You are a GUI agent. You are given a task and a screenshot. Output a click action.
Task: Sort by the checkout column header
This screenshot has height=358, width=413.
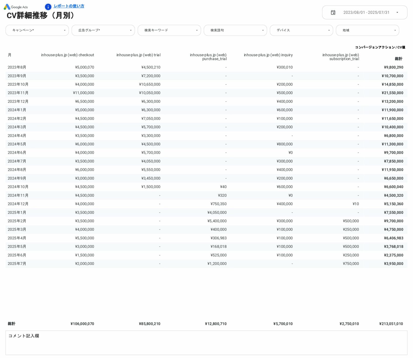coord(67,55)
